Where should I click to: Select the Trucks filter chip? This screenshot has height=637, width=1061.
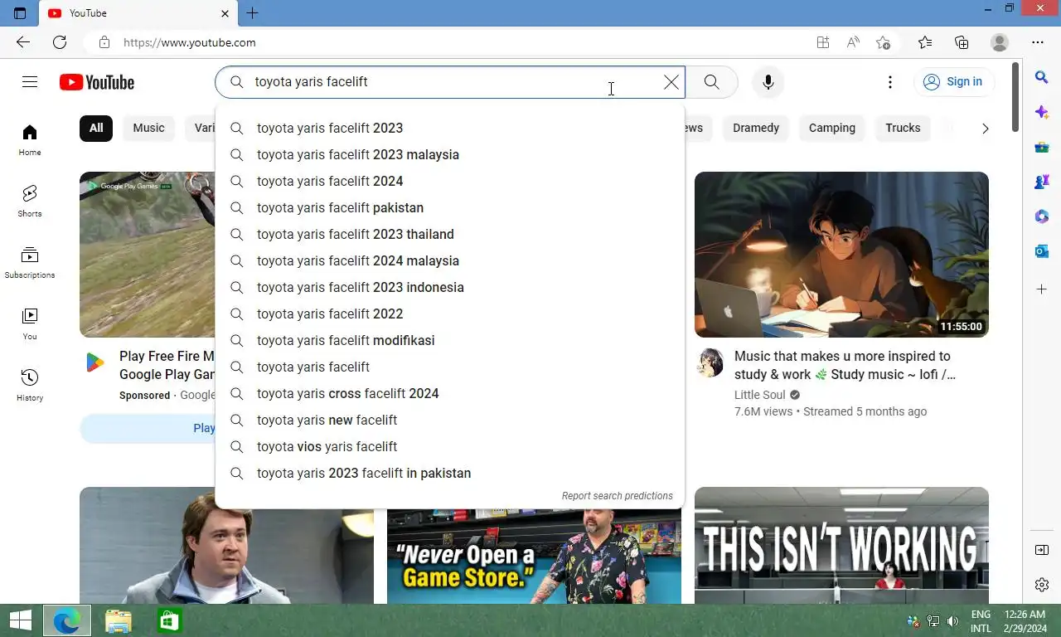903,128
